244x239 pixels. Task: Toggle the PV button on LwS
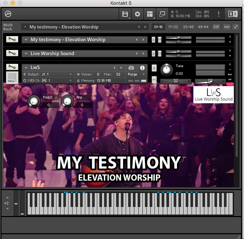click(230, 80)
